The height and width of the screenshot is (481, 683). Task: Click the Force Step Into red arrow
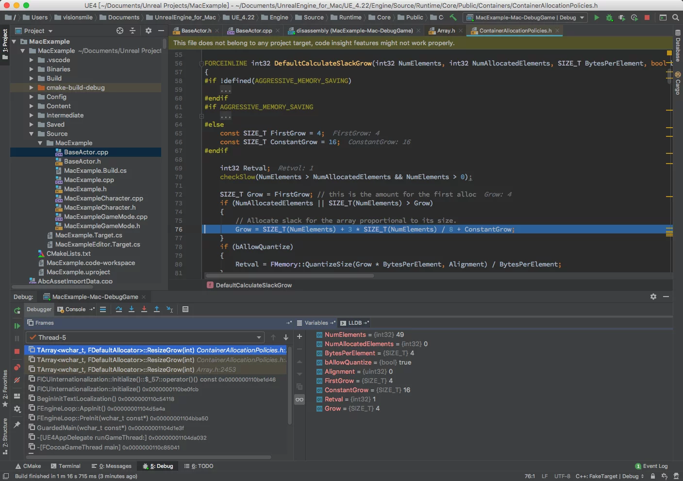click(144, 309)
